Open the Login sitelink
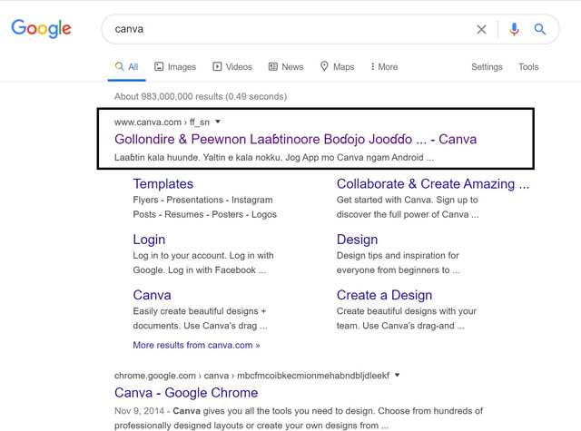This screenshot has width=581, height=431. 149,240
